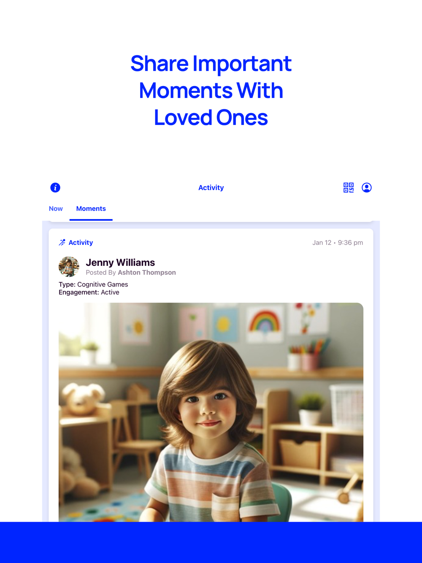Click the Share Important Moments headline

pos(211,90)
